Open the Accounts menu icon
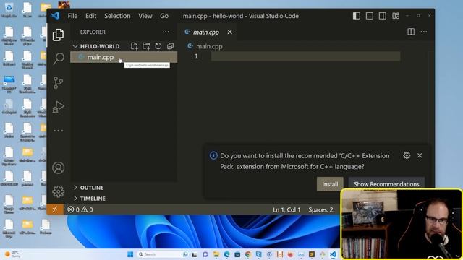This screenshot has height=260, width=463. coord(58,168)
